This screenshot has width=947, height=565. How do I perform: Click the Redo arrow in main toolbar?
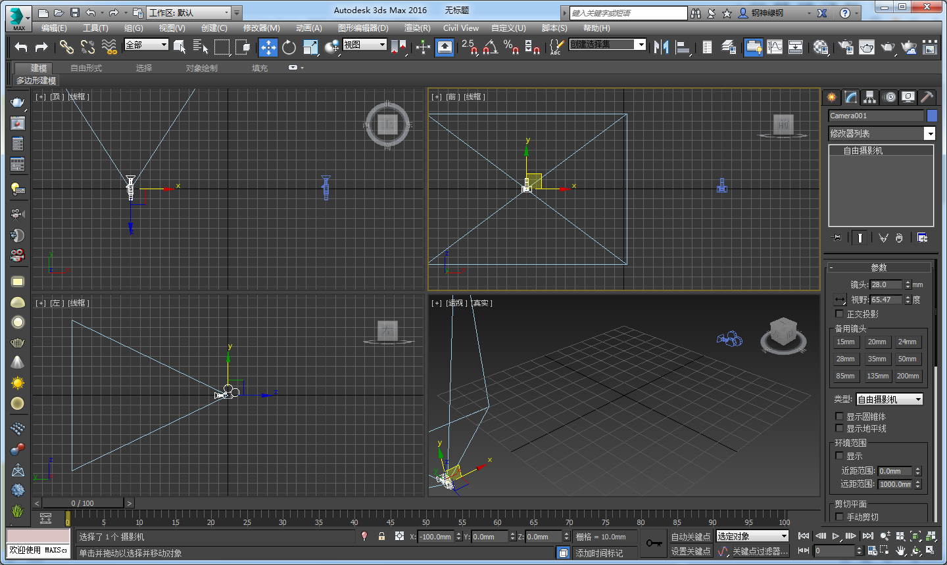click(41, 47)
